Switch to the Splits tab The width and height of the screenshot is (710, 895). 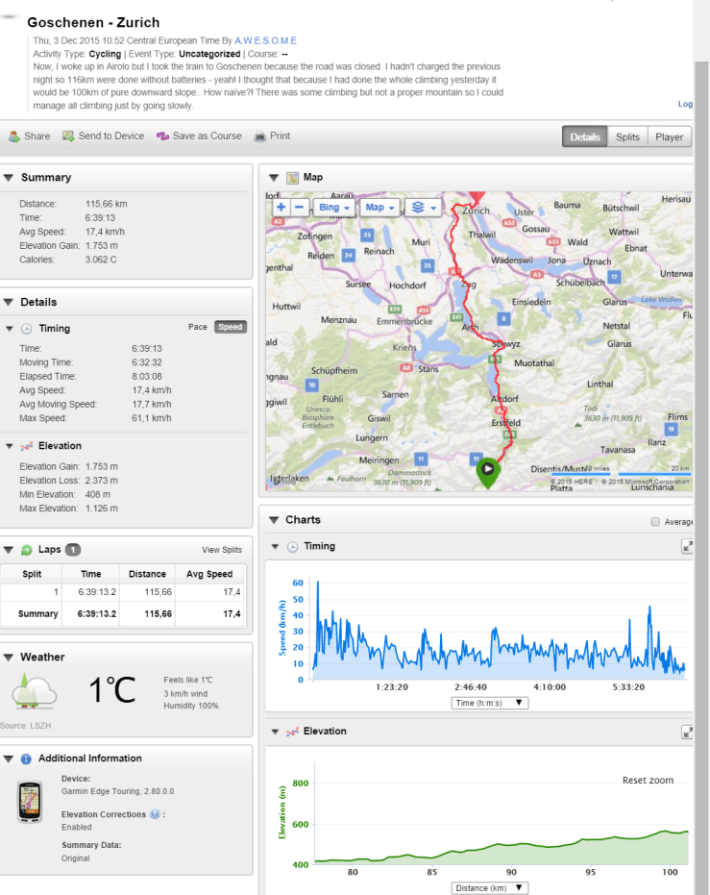627,137
